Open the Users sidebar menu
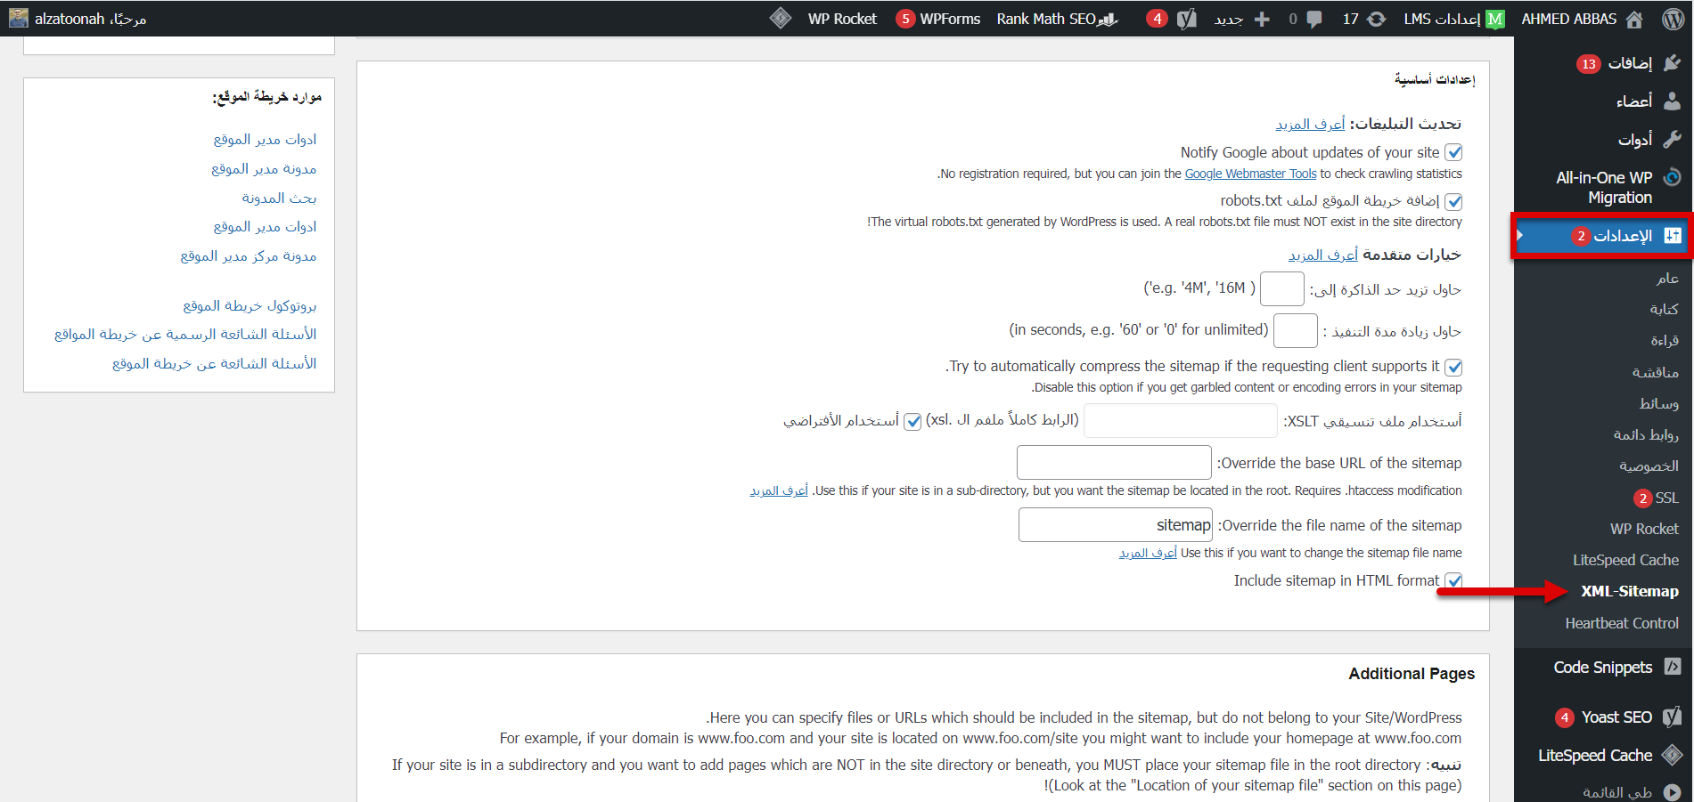This screenshot has width=1694, height=802. pyautogui.click(x=1633, y=101)
